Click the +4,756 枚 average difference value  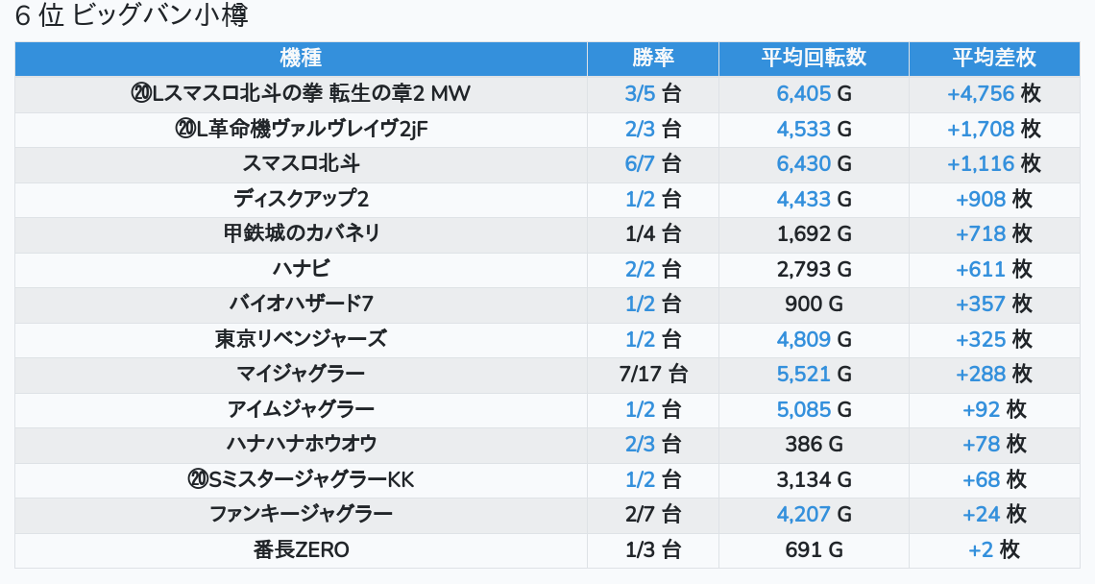994,93
